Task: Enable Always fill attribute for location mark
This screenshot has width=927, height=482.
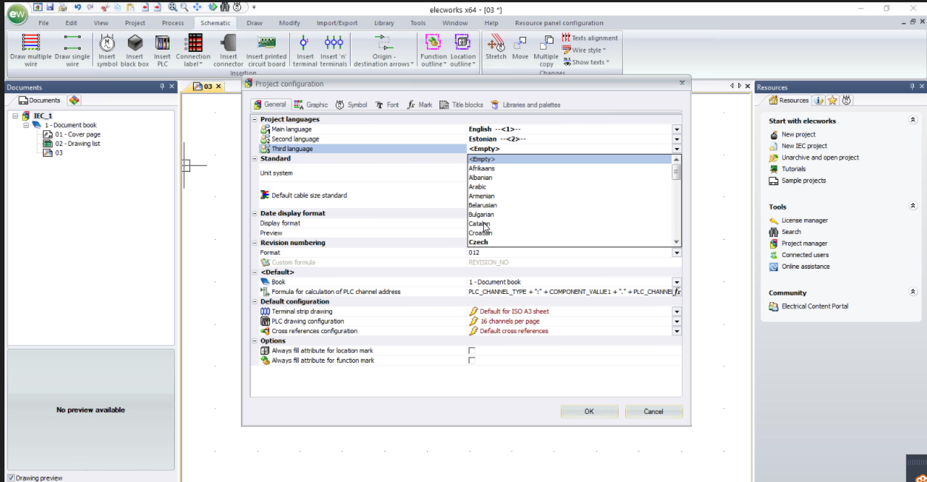Action: pyautogui.click(x=471, y=351)
